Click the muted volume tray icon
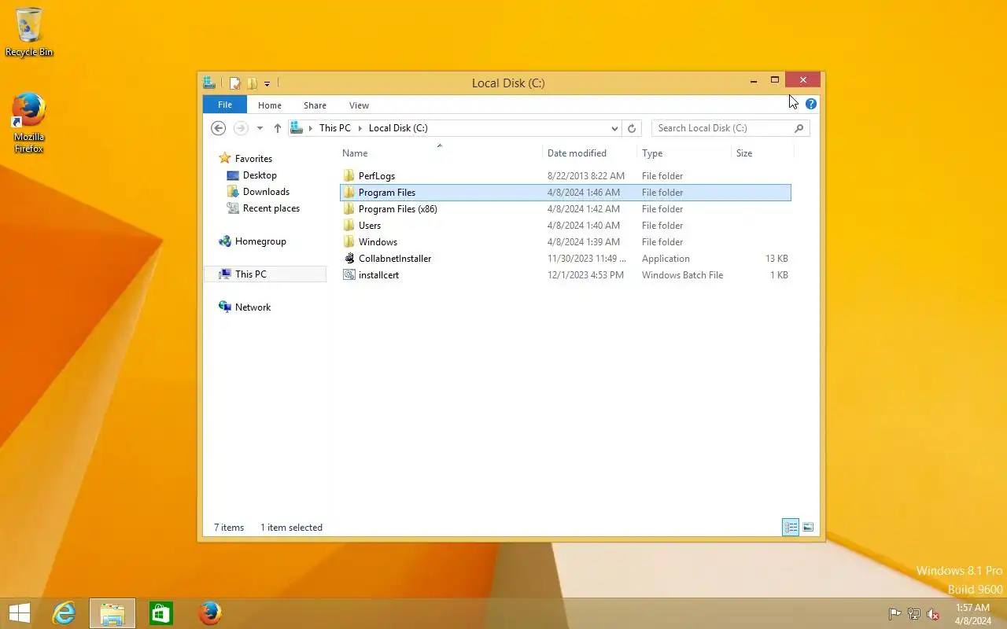The width and height of the screenshot is (1007, 629). click(933, 614)
